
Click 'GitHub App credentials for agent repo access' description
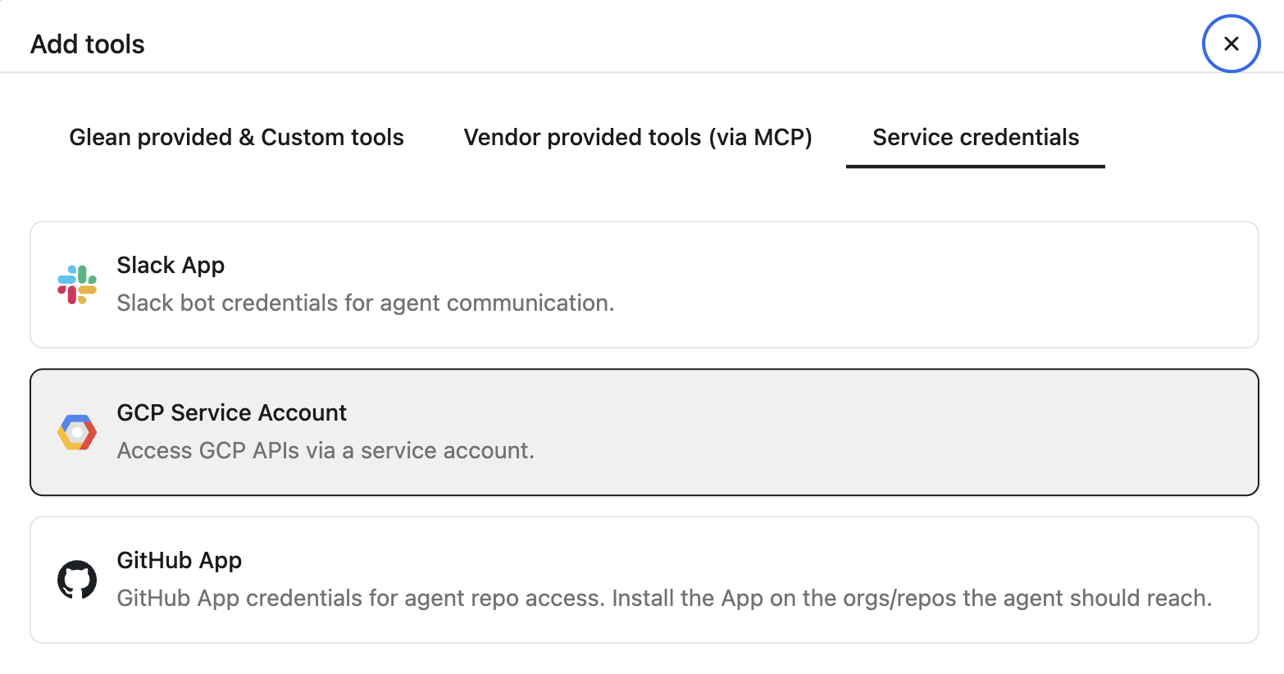(x=664, y=599)
